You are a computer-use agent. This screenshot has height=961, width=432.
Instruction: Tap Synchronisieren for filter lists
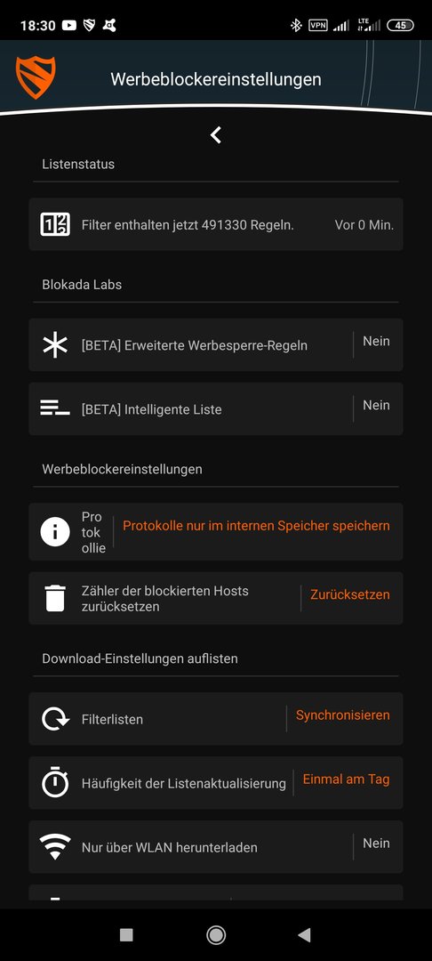point(342,715)
